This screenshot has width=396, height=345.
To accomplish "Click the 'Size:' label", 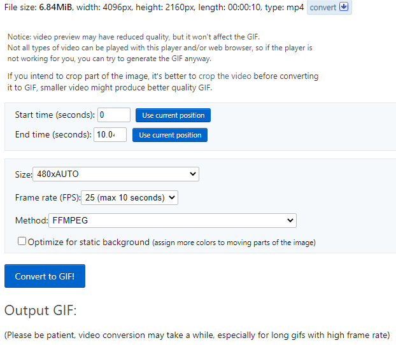I will 24,174.
